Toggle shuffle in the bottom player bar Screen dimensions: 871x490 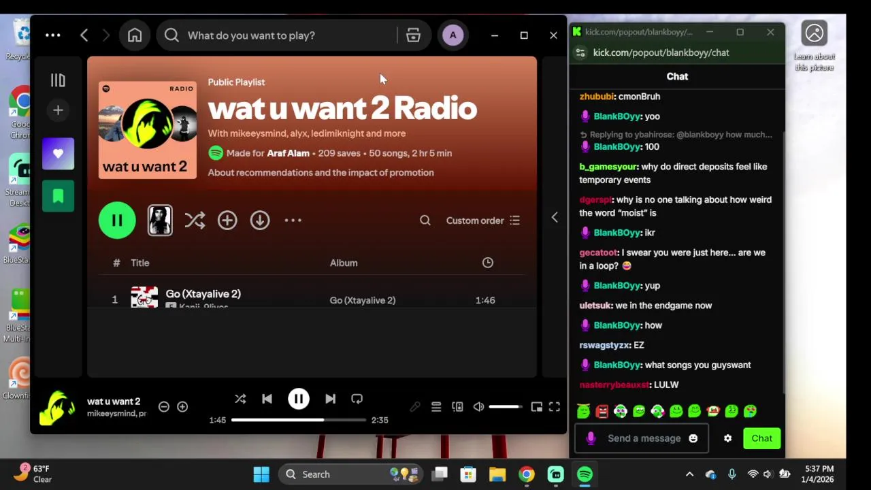(x=240, y=399)
